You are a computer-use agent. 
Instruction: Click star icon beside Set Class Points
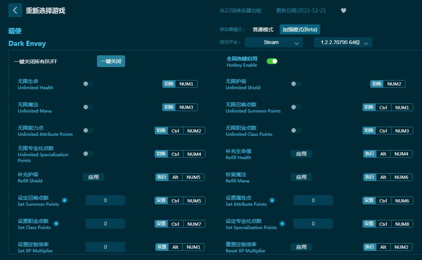56,224
